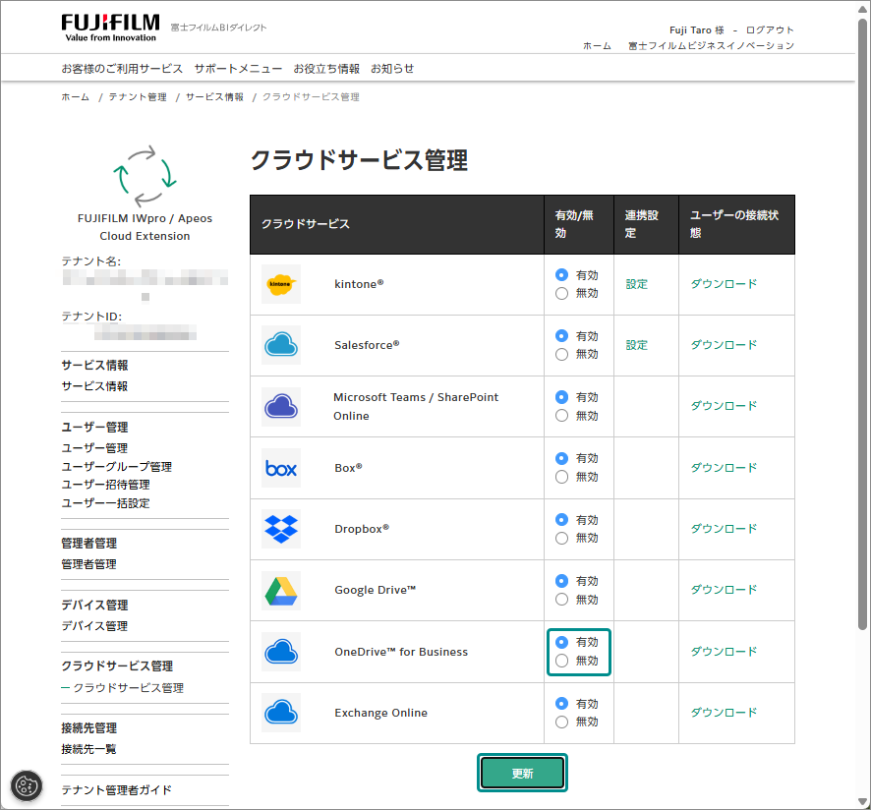Select 無効 for OneDrive for Business
Image resolution: width=871 pixels, height=810 pixels.
pos(561,661)
